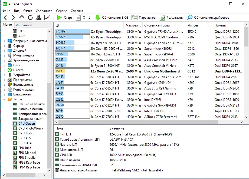Expand the Операционная система node

click(4, 41)
